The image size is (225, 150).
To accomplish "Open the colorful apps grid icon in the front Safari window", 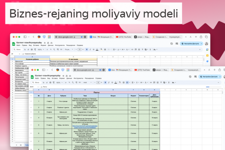I will (x=68, y=70).
